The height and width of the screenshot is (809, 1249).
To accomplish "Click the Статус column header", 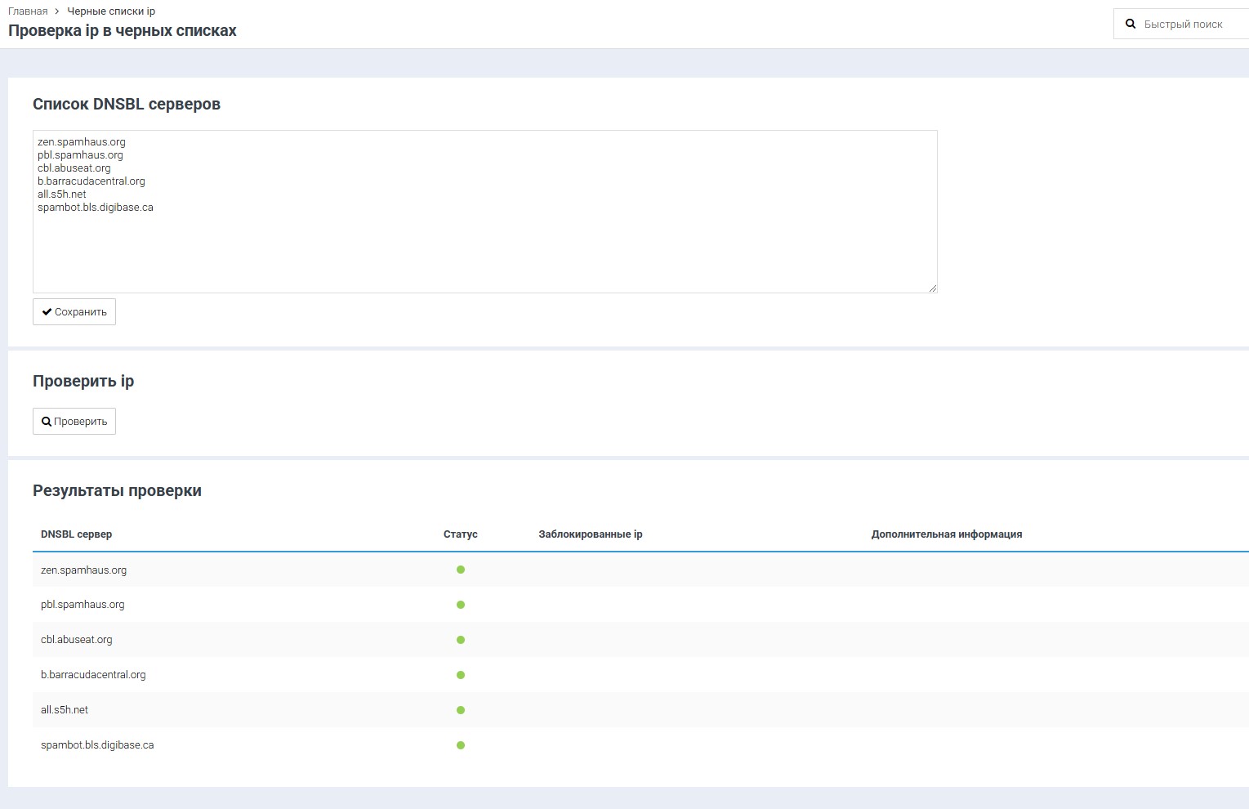I will tap(461, 534).
